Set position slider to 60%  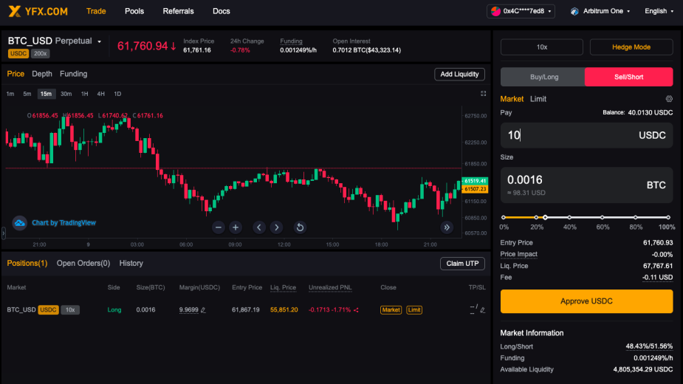coord(602,217)
